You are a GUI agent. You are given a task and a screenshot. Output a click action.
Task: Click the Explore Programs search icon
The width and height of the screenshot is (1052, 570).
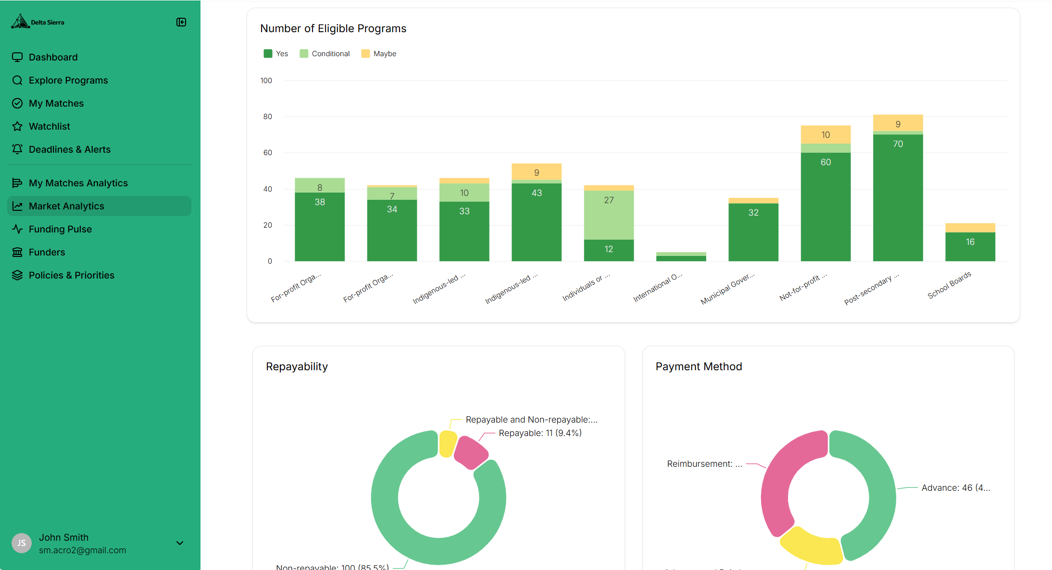pos(17,80)
